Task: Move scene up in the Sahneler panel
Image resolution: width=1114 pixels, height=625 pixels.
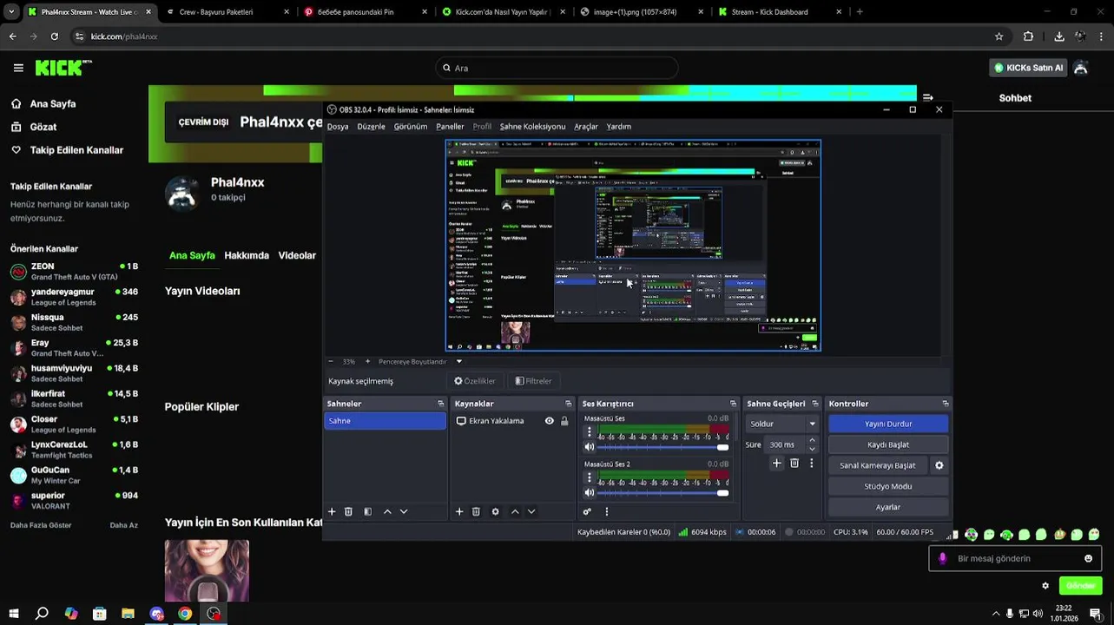Action: point(387,512)
